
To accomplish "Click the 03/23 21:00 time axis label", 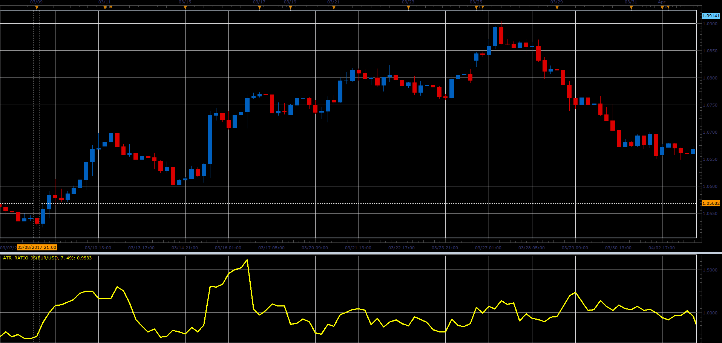I will (445, 248).
